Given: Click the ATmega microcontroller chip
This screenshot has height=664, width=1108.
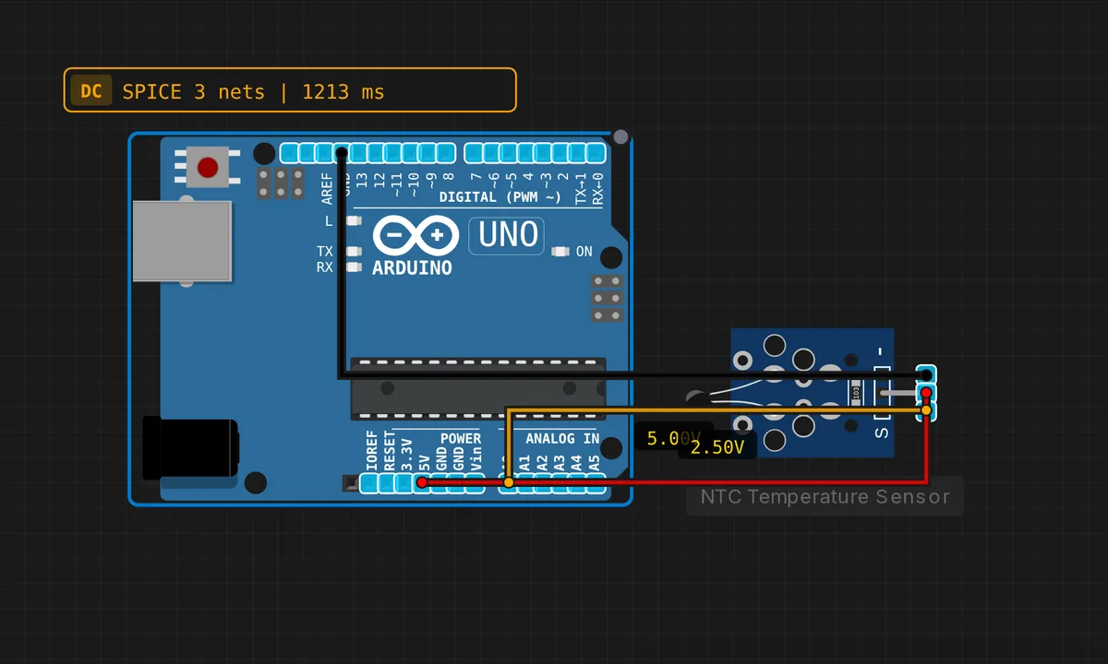Looking at the screenshot, I should (478, 387).
